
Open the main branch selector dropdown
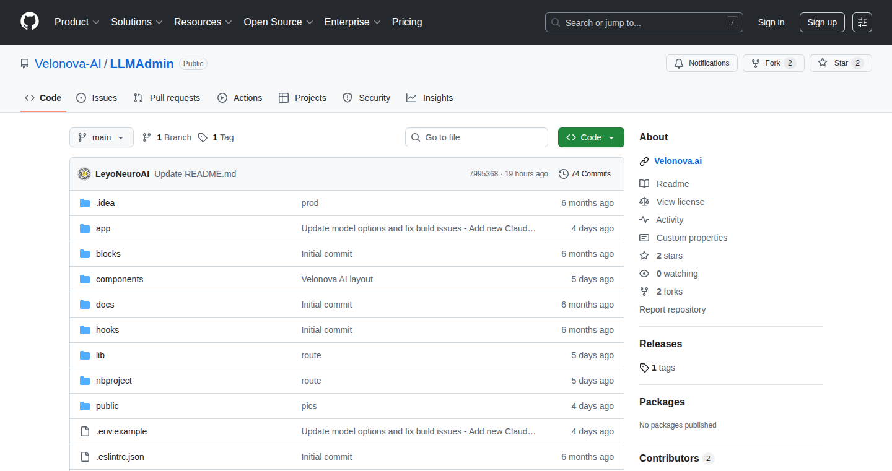click(102, 137)
